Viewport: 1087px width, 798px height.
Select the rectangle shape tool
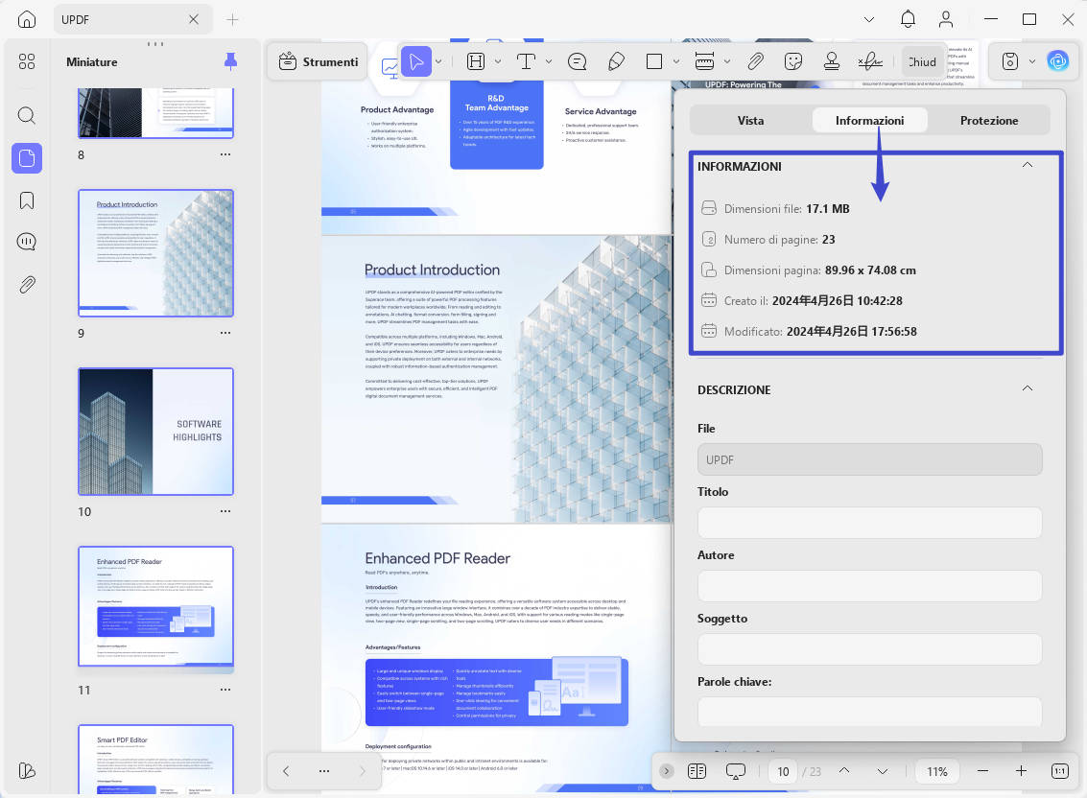[653, 61]
